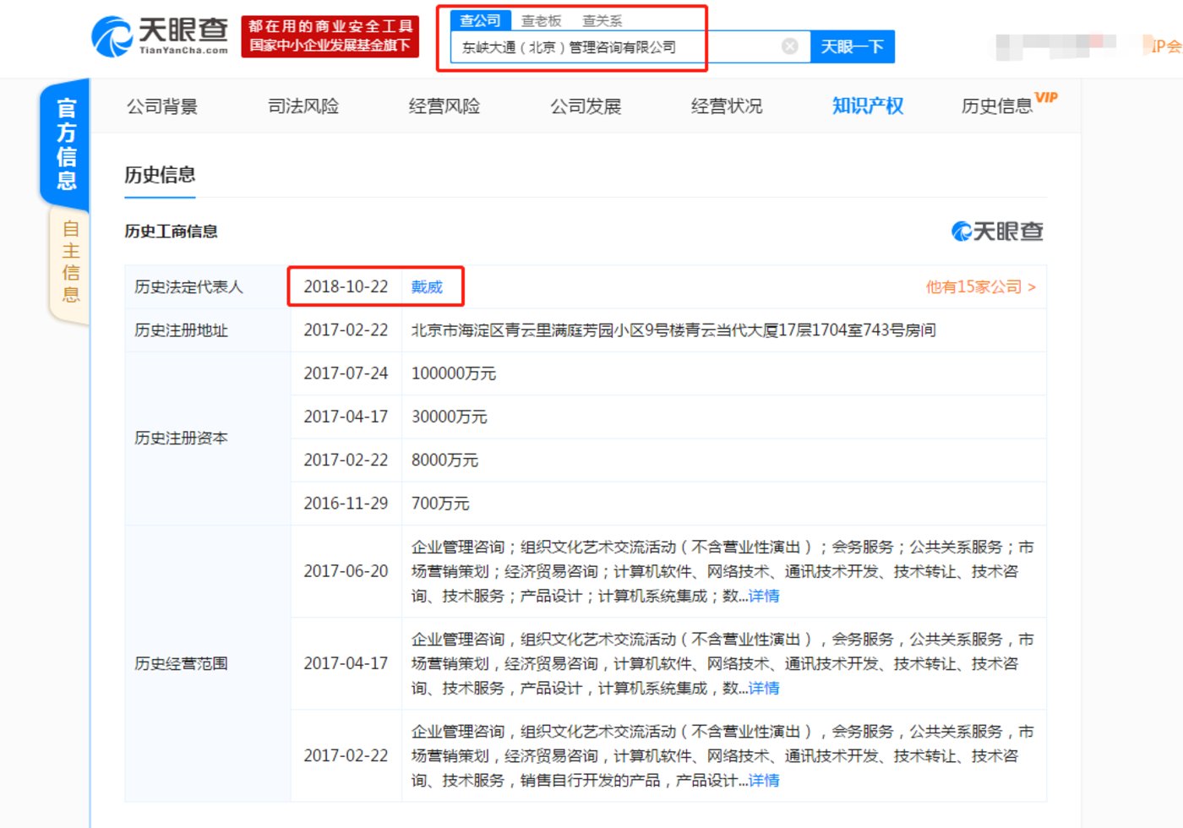
Task: Open 详情 for the 2017-06-20 business scope
Action: click(764, 596)
